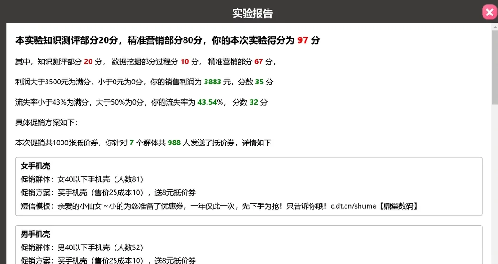Image resolution: width=498 pixels, height=264 pixels.
Task: Click the 本次促销共1000张抵价券 text
Action: tap(56, 143)
